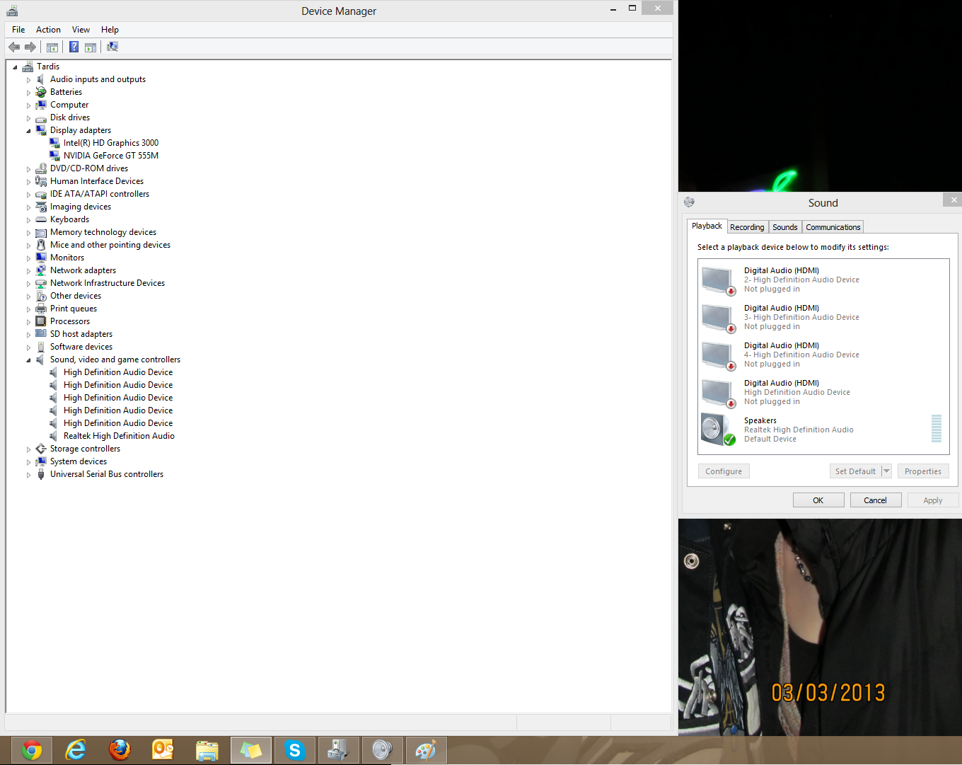
Task: Toggle the Show/Hide Console Tree toolbar icon
Action: pyautogui.click(x=52, y=47)
